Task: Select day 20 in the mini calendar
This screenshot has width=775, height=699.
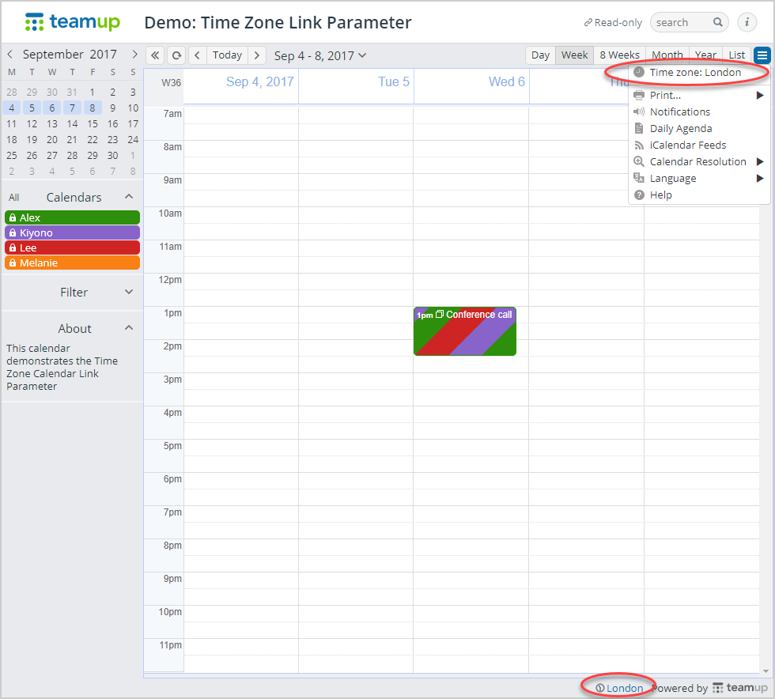Action: (x=52, y=139)
